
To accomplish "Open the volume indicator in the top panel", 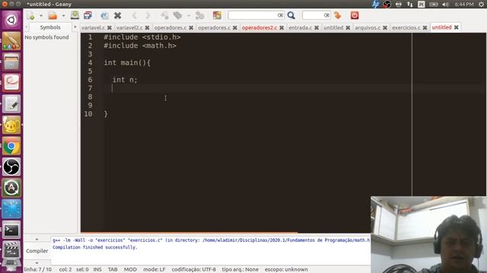I will [445, 4].
